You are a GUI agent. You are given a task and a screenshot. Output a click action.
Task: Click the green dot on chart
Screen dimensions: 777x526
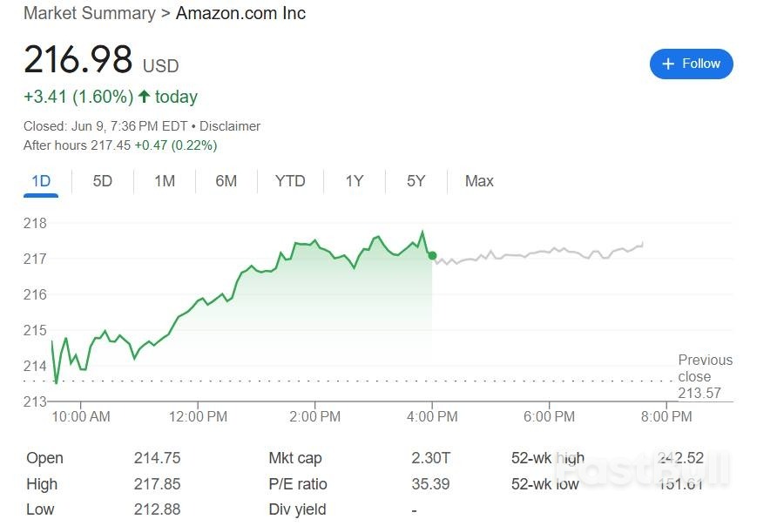[x=432, y=256]
